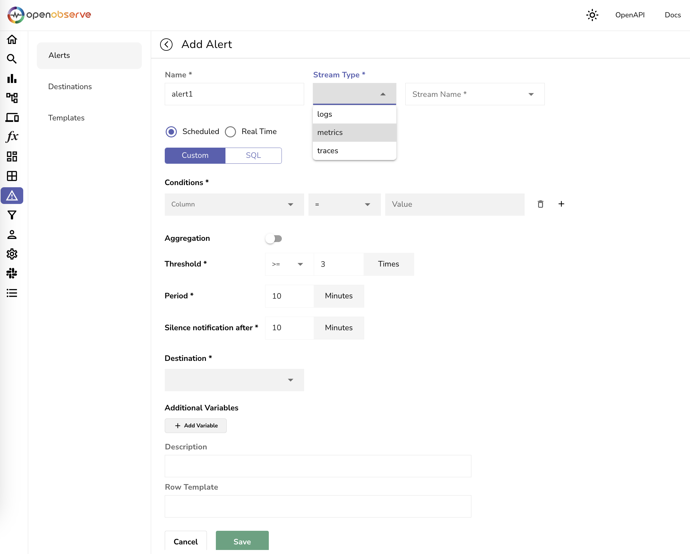Open the metrics bar chart sidebar icon
Viewport: 690px width, 554px height.
pyautogui.click(x=12, y=78)
